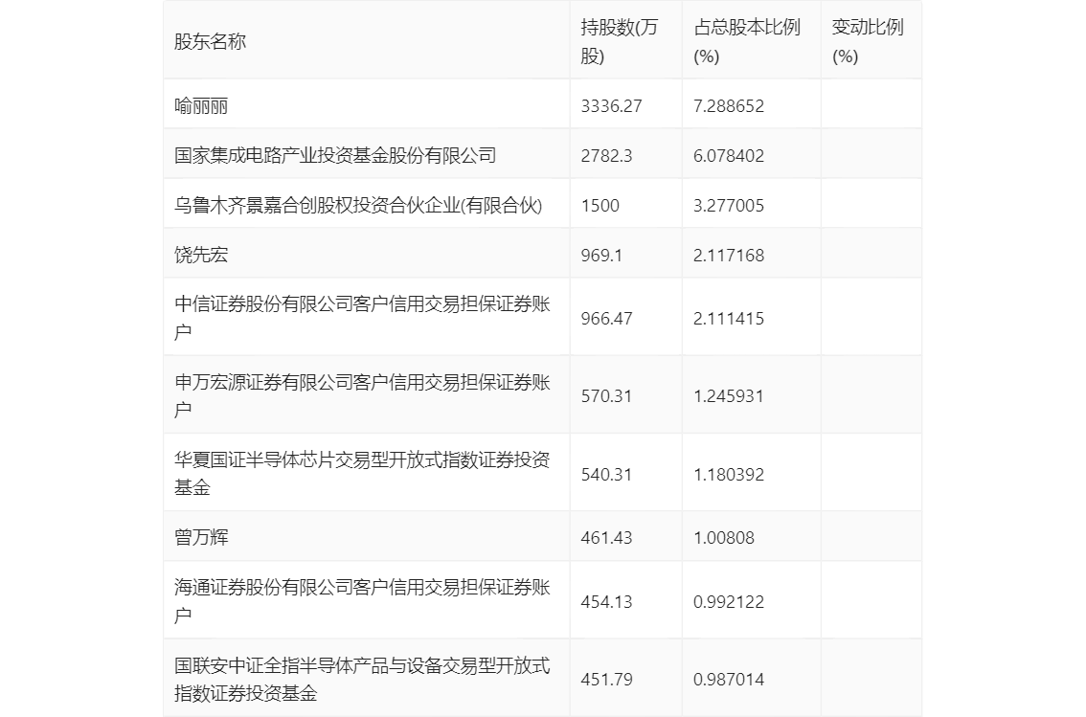The height and width of the screenshot is (717, 1086).
Task: Select the percentage 2.117168
Action: pos(729,256)
